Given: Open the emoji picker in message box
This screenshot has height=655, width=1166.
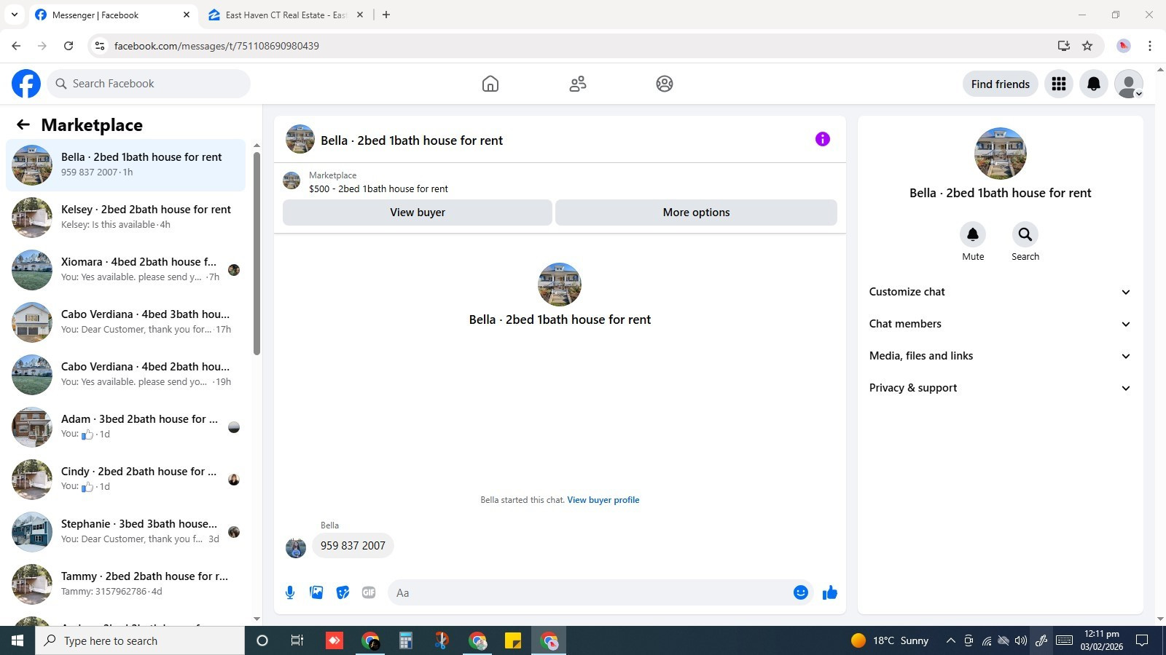Looking at the screenshot, I should [801, 592].
